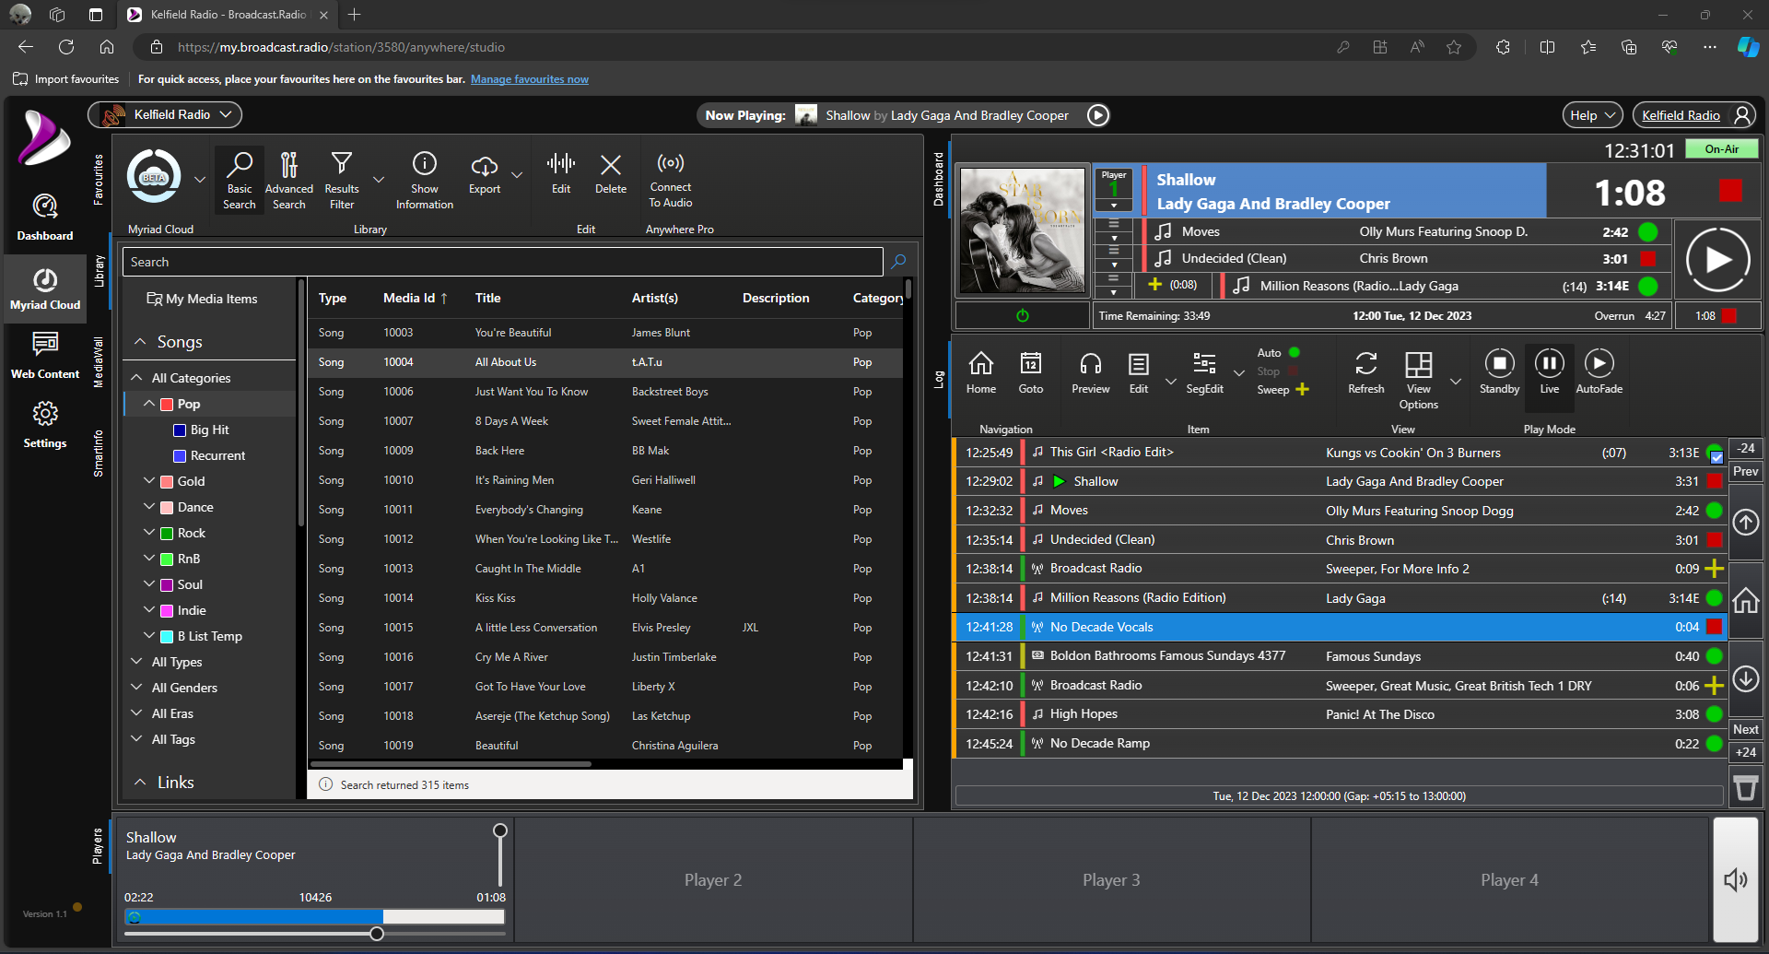Click the Results Filter icon
1769x954 pixels.
click(341, 180)
